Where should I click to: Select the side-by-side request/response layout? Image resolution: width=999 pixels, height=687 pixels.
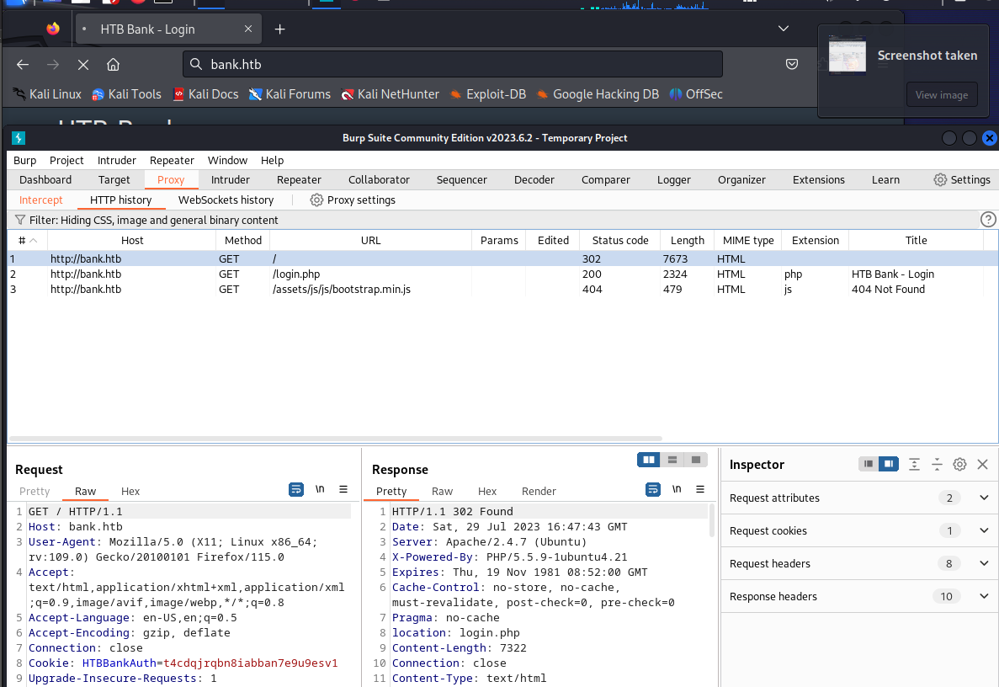pos(649,460)
